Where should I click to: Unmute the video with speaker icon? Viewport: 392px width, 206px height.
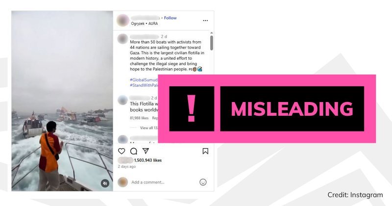tap(105, 183)
